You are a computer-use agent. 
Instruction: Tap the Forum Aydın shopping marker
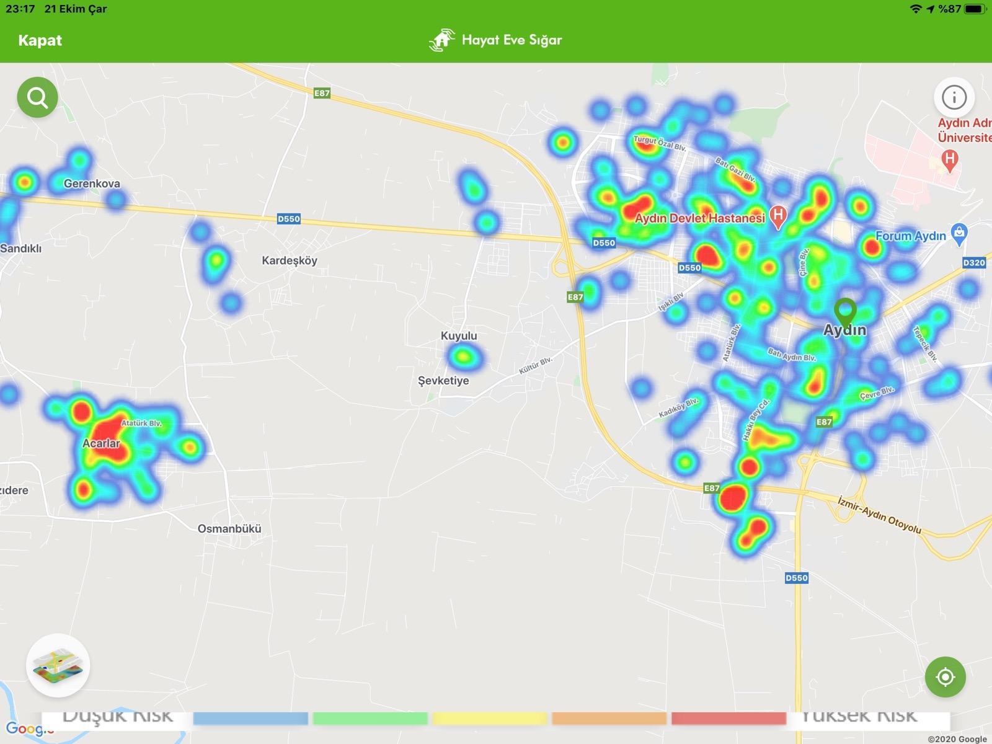959,234
